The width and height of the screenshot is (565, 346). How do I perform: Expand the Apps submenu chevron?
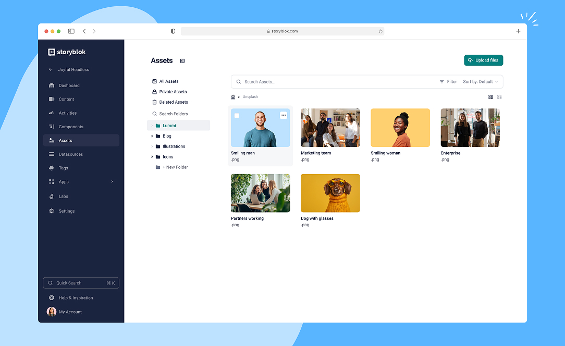(112, 182)
